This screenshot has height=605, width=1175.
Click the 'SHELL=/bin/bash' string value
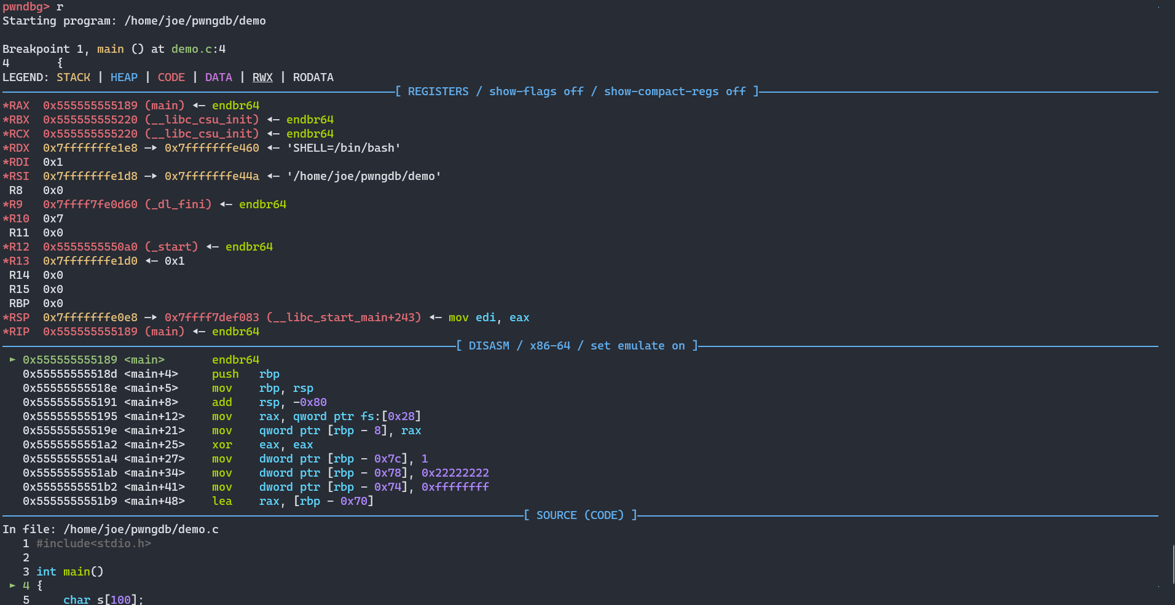(x=344, y=148)
